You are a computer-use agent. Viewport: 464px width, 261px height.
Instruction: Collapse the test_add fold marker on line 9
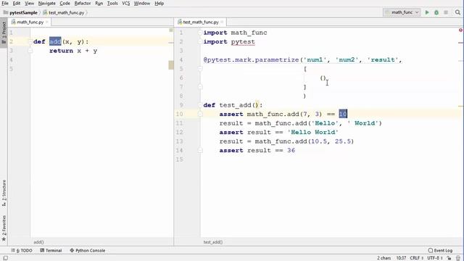[200, 105]
